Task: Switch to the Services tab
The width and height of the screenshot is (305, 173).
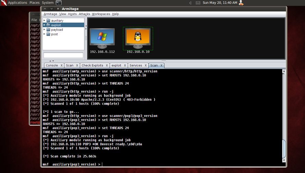Action: click(136, 66)
